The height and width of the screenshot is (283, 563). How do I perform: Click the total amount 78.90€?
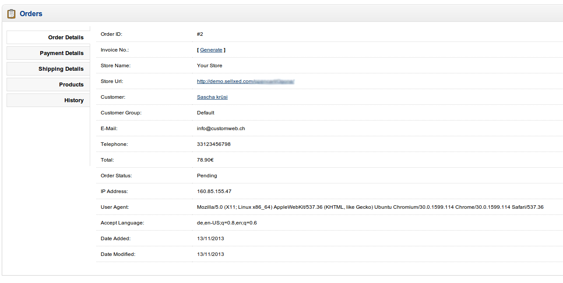point(205,160)
